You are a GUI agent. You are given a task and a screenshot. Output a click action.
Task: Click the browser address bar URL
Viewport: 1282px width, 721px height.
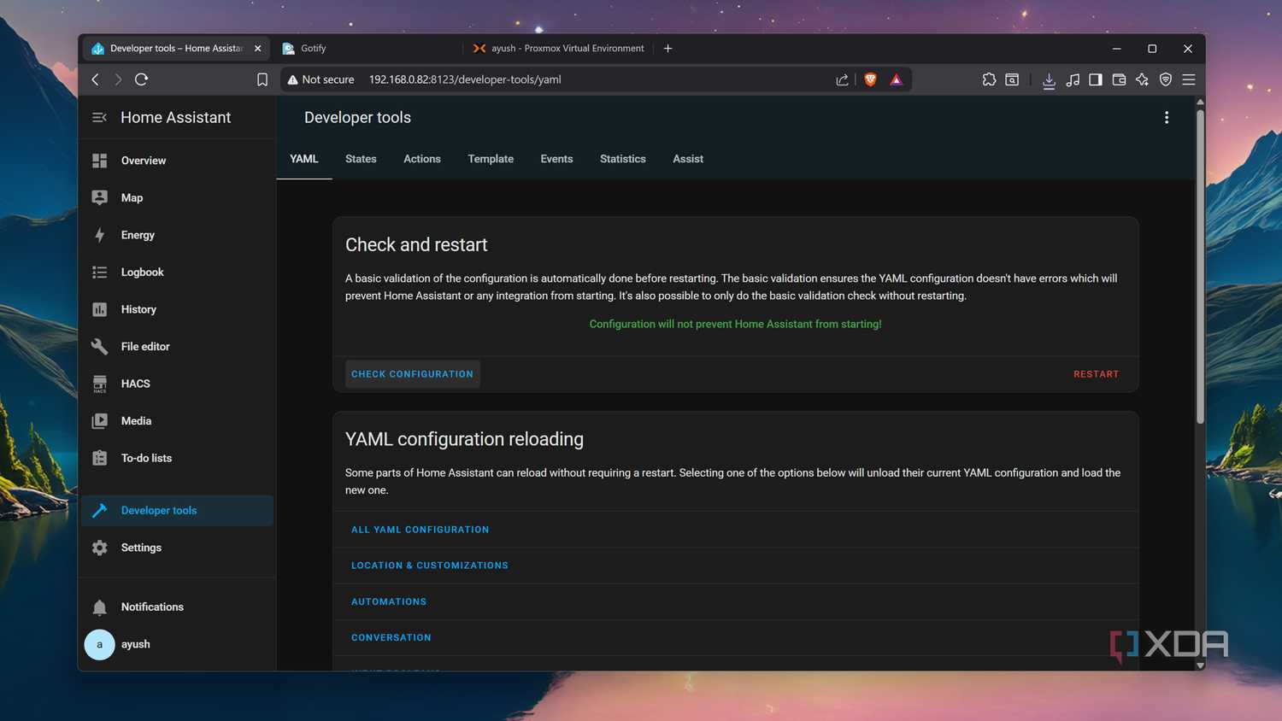tap(465, 79)
